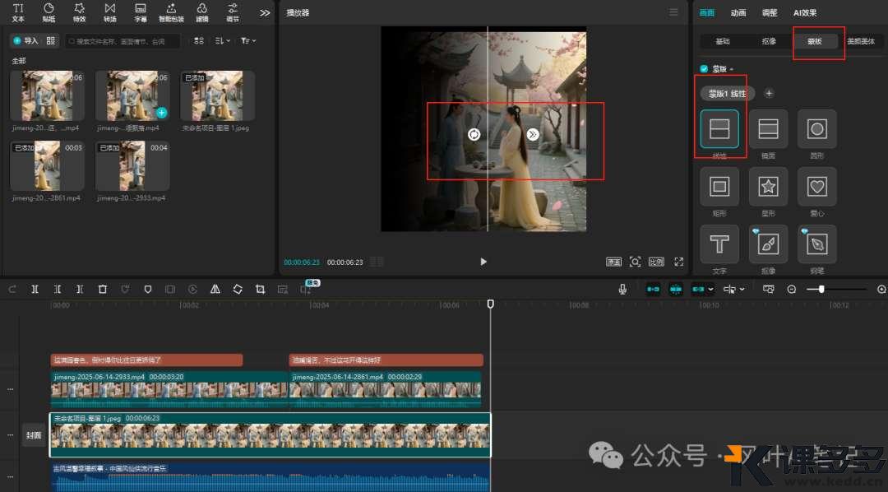Image resolution: width=888 pixels, height=492 pixels.
Task: Click the 封面 cover button
Action: (34, 435)
